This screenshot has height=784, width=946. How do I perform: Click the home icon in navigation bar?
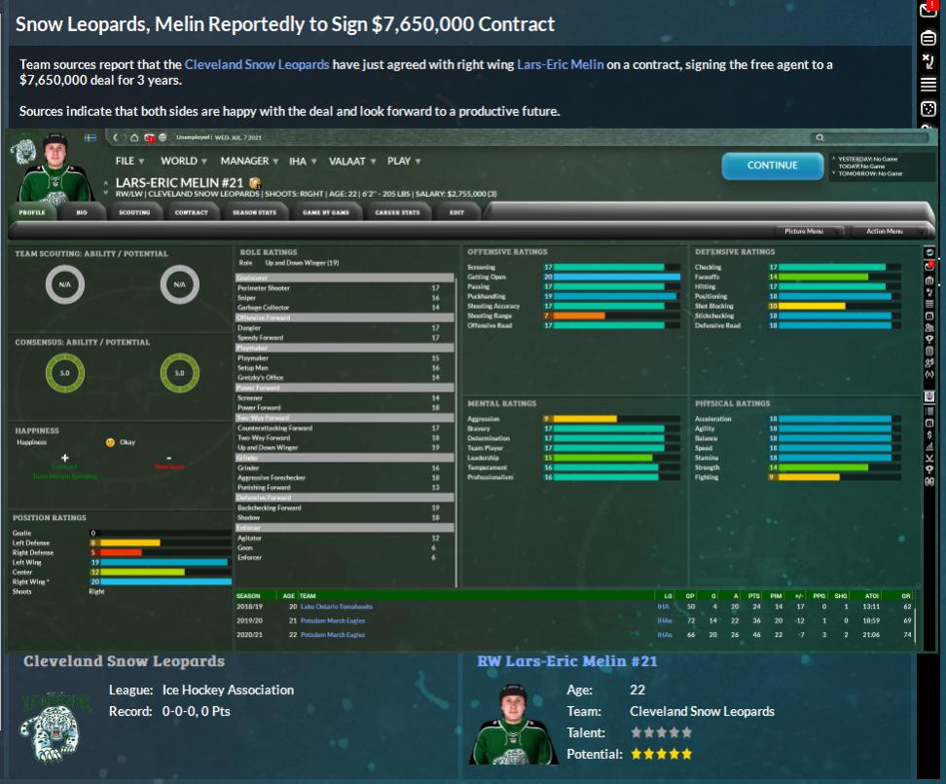click(x=134, y=137)
